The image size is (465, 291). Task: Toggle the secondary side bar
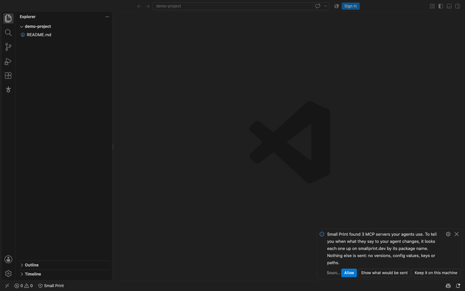coord(458,6)
